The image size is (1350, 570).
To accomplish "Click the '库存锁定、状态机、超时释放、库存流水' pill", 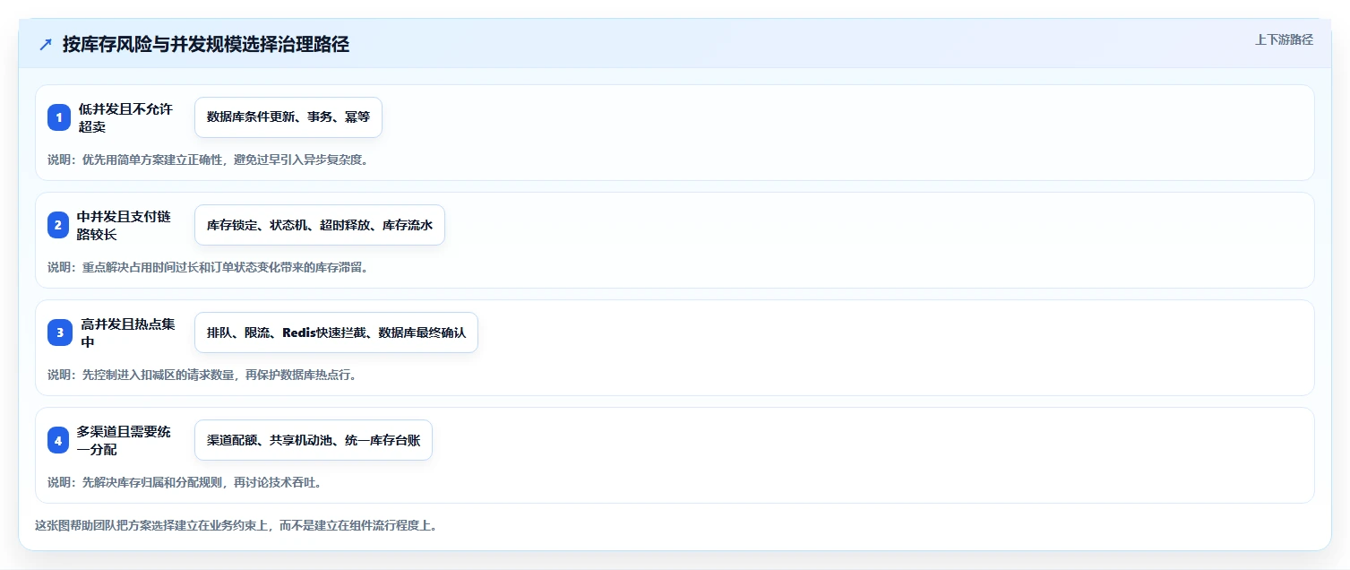I will click(x=320, y=225).
